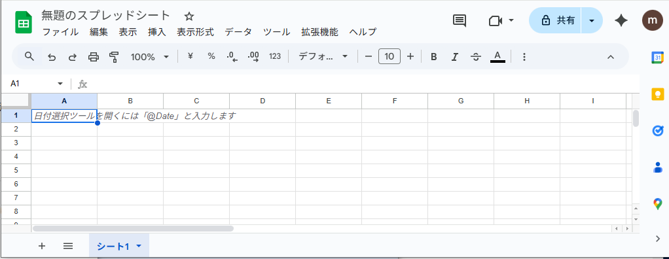
Task: Toggle strikethrough formatting
Action: pos(476,57)
